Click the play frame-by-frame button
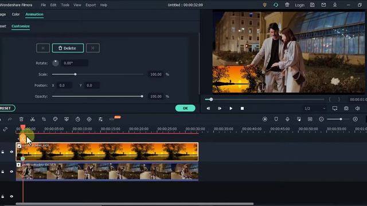The width and height of the screenshot is (367, 206). [220, 108]
